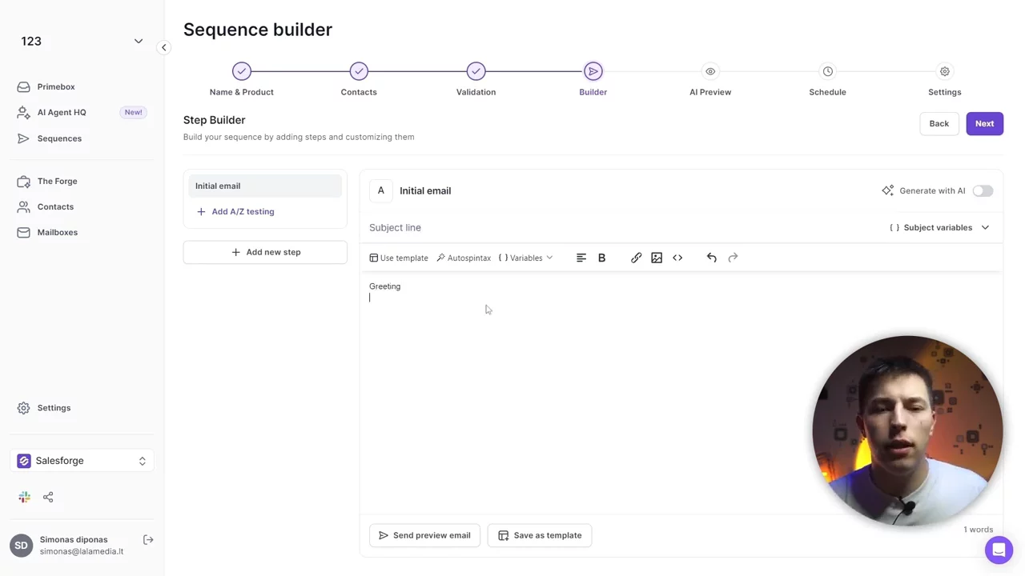Expand the Subject variables dropdown
Image resolution: width=1025 pixels, height=576 pixels.
pyautogui.click(x=939, y=228)
